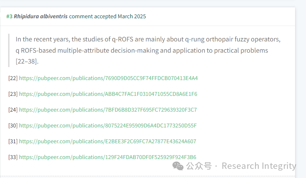This screenshot has width=306, height=178.
Task: Click the grey blockquote bar beside quote
Action: (9, 50)
